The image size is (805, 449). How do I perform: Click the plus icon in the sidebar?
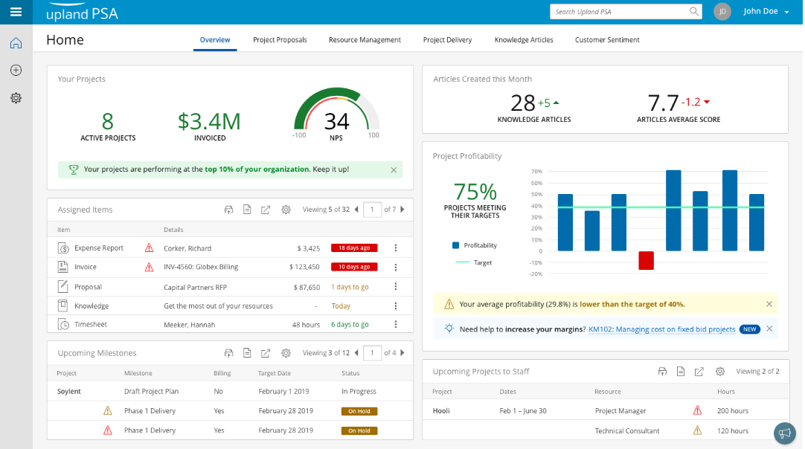coord(16,71)
